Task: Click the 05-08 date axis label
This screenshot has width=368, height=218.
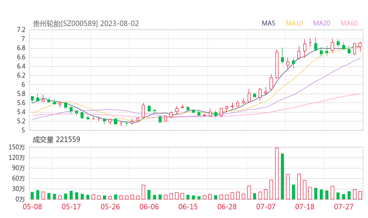Action: (x=32, y=207)
